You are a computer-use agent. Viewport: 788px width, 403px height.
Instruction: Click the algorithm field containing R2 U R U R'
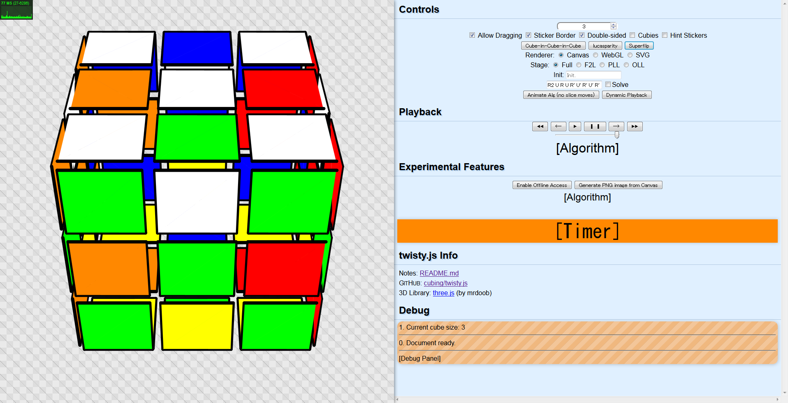click(574, 85)
